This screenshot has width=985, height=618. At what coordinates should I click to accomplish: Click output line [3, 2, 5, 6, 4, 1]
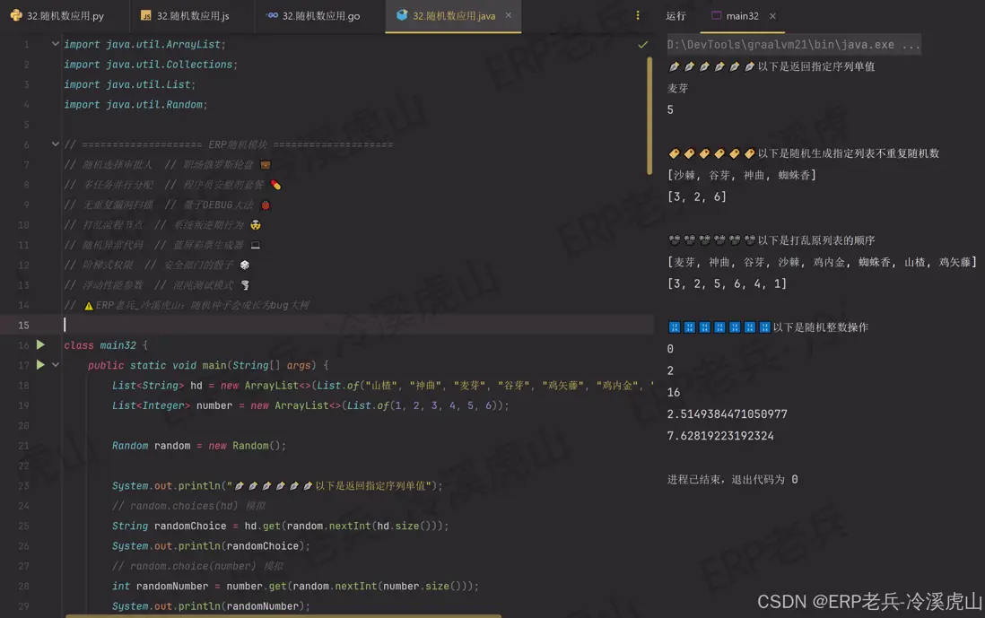[x=727, y=283]
